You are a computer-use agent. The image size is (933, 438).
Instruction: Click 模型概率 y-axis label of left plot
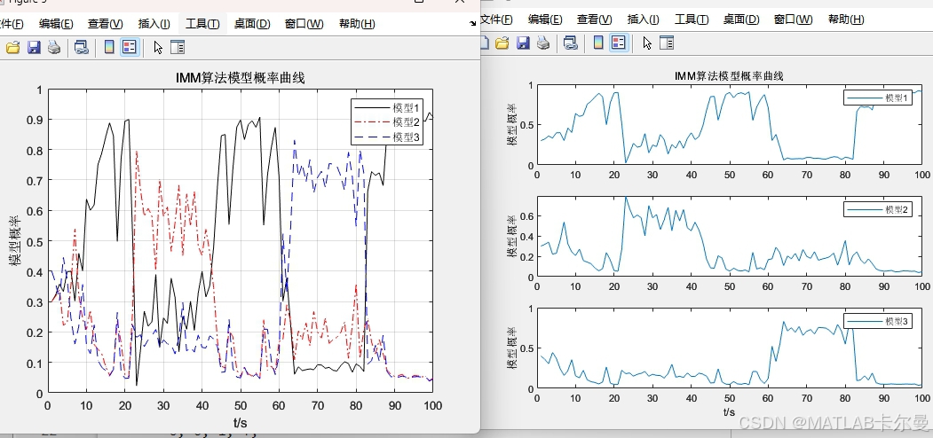tap(15, 240)
